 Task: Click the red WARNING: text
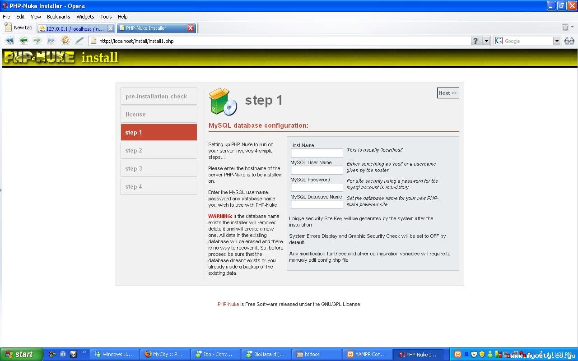point(220,216)
